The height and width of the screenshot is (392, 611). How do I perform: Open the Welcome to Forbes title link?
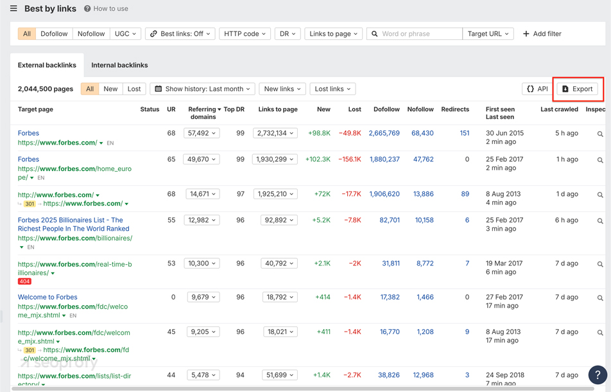pyautogui.click(x=47, y=297)
